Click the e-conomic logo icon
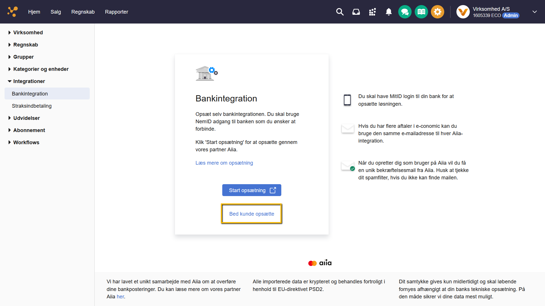This screenshot has height=306, width=545. tap(12, 12)
